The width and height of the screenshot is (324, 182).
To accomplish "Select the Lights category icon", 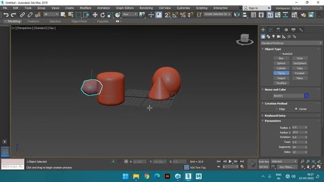I will point(273,37).
